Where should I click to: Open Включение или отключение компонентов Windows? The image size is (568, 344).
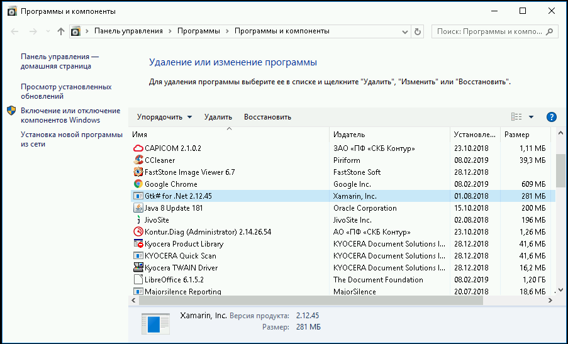(70, 115)
